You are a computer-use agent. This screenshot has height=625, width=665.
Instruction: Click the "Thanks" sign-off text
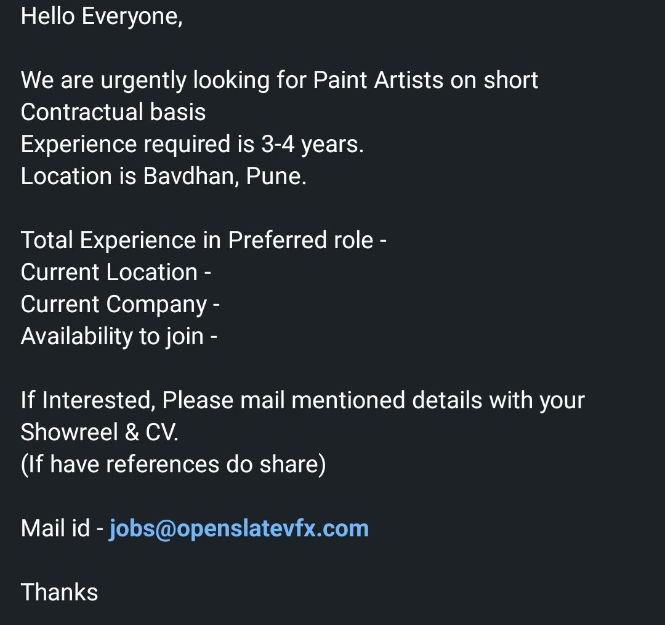[x=60, y=592]
